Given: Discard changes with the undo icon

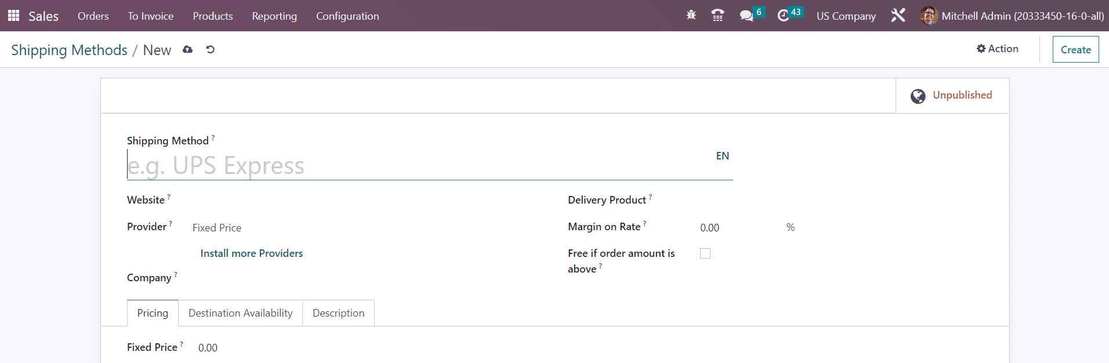Looking at the screenshot, I should point(211,50).
